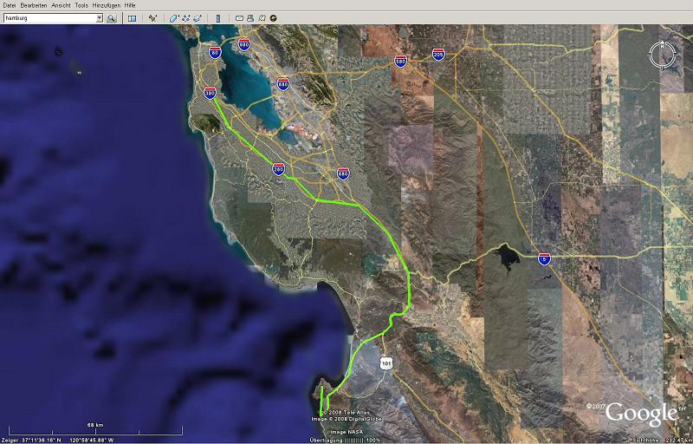Open the ruler measurement tool
This screenshot has width=693, height=444.
coord(217,17)
